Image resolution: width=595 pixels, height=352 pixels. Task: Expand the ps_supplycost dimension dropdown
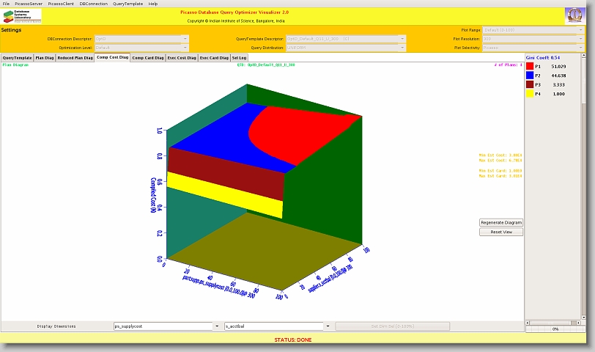(x=216, y=326)
